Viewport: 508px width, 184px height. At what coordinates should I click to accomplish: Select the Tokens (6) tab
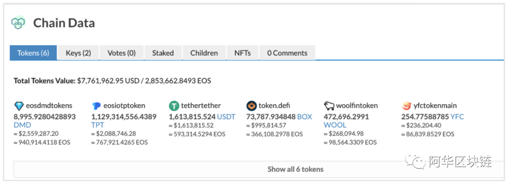(x=33, y=53)
